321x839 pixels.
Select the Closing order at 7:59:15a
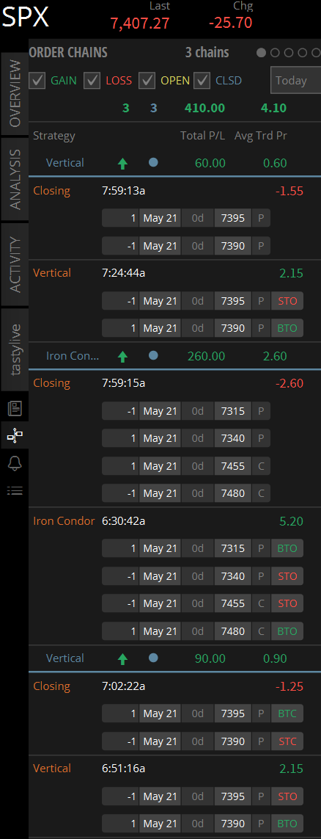coord(174,383)
